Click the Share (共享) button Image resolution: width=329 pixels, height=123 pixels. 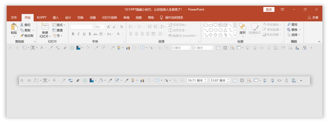313,18
